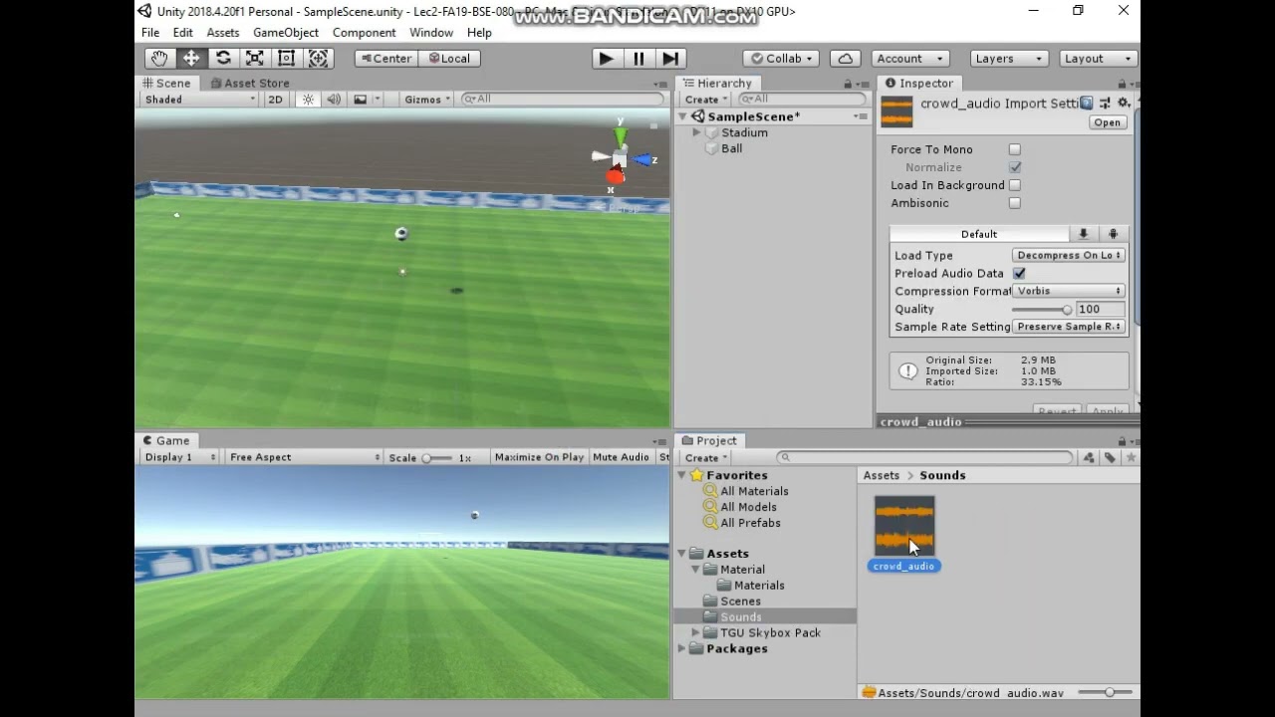Expand TGU Skybox Pack folder
The height and width of the screenshot is (717, 1275).
[695, 632]
